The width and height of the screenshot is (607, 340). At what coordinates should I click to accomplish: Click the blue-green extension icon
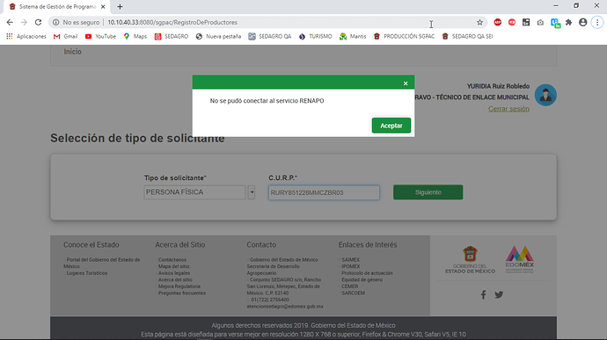(555, 23)
